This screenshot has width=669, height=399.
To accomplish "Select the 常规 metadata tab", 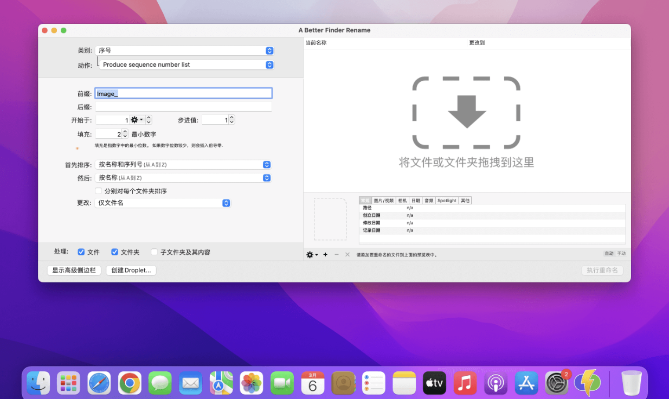I will 365,201.
